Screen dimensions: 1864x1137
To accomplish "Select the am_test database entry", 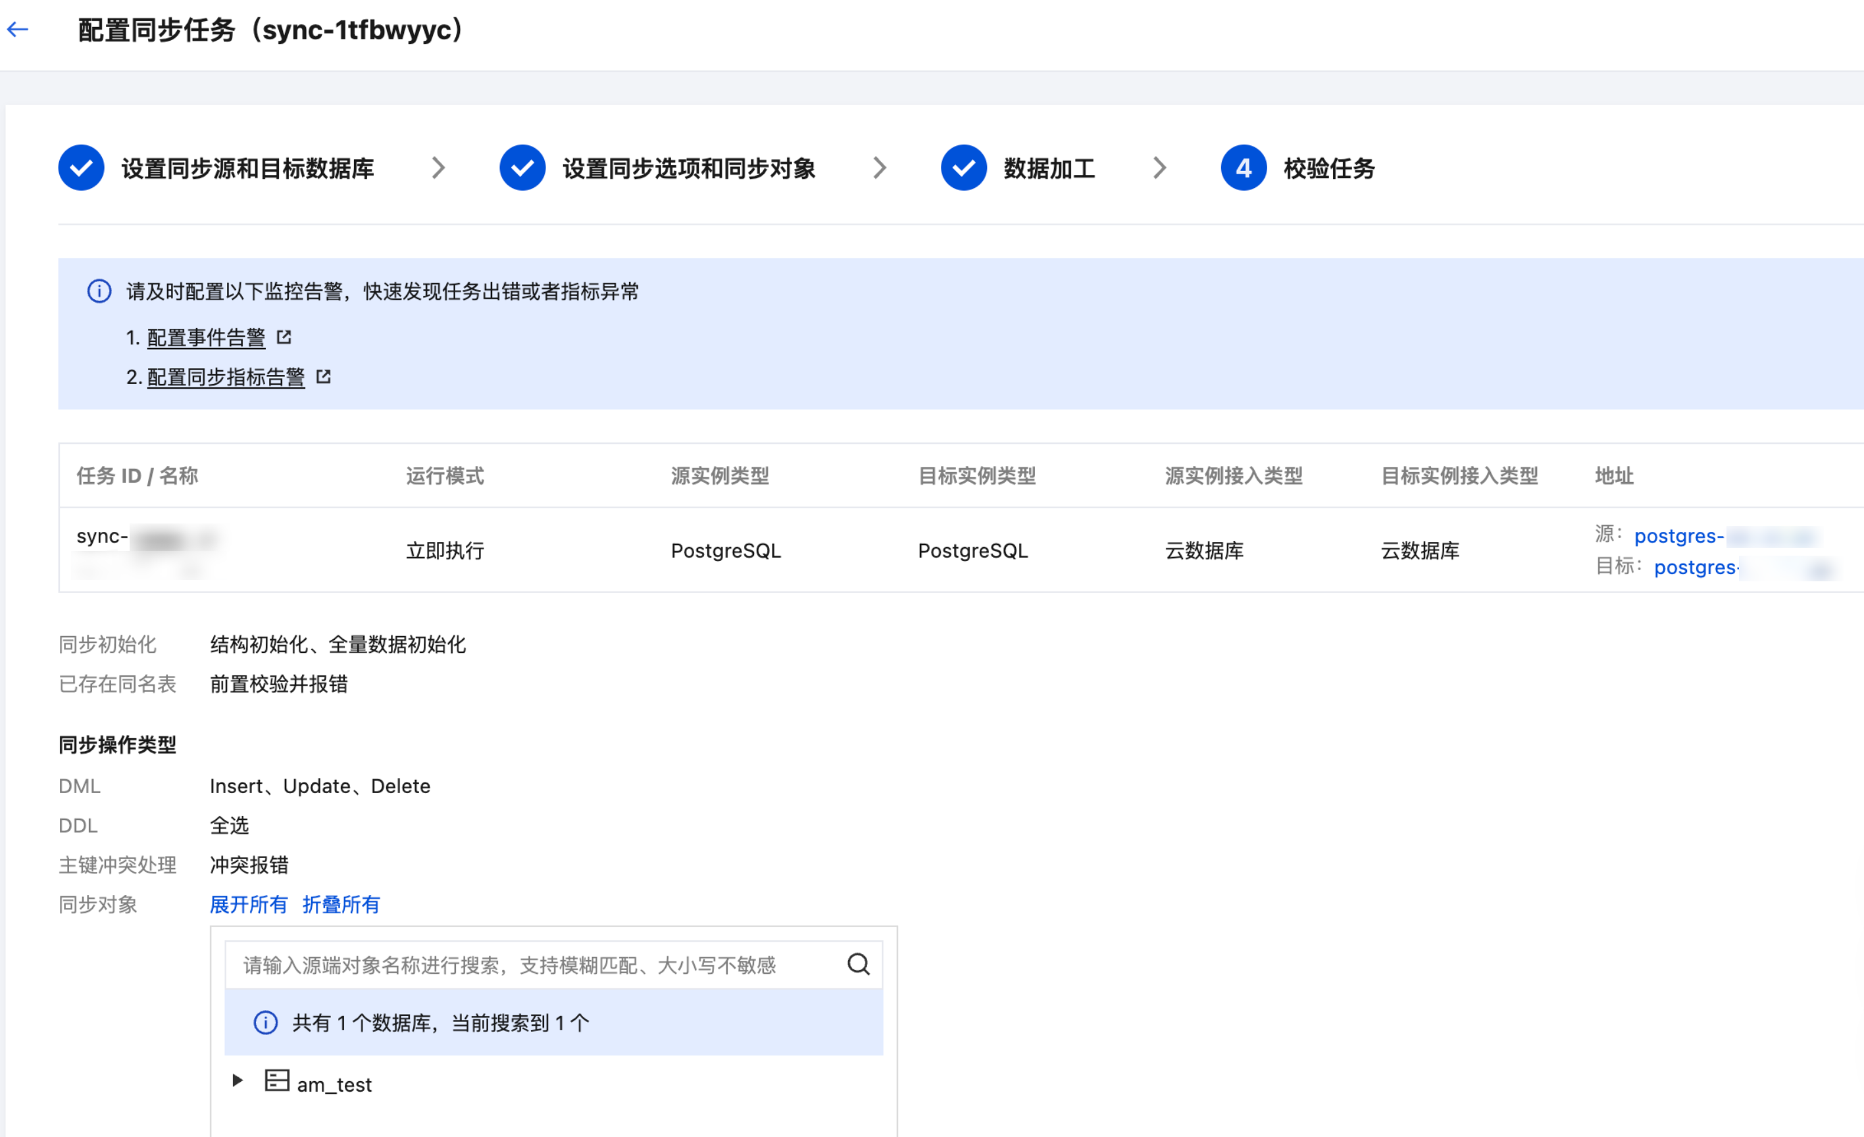I will (334, 1084).
